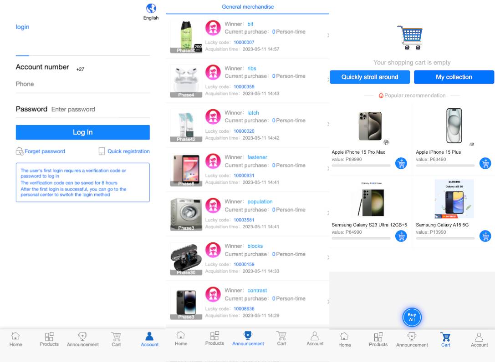Click progress bar under iPhone 15 Pro Max
495x362 pixels.
pyautogui.click(x=361, y=166)
